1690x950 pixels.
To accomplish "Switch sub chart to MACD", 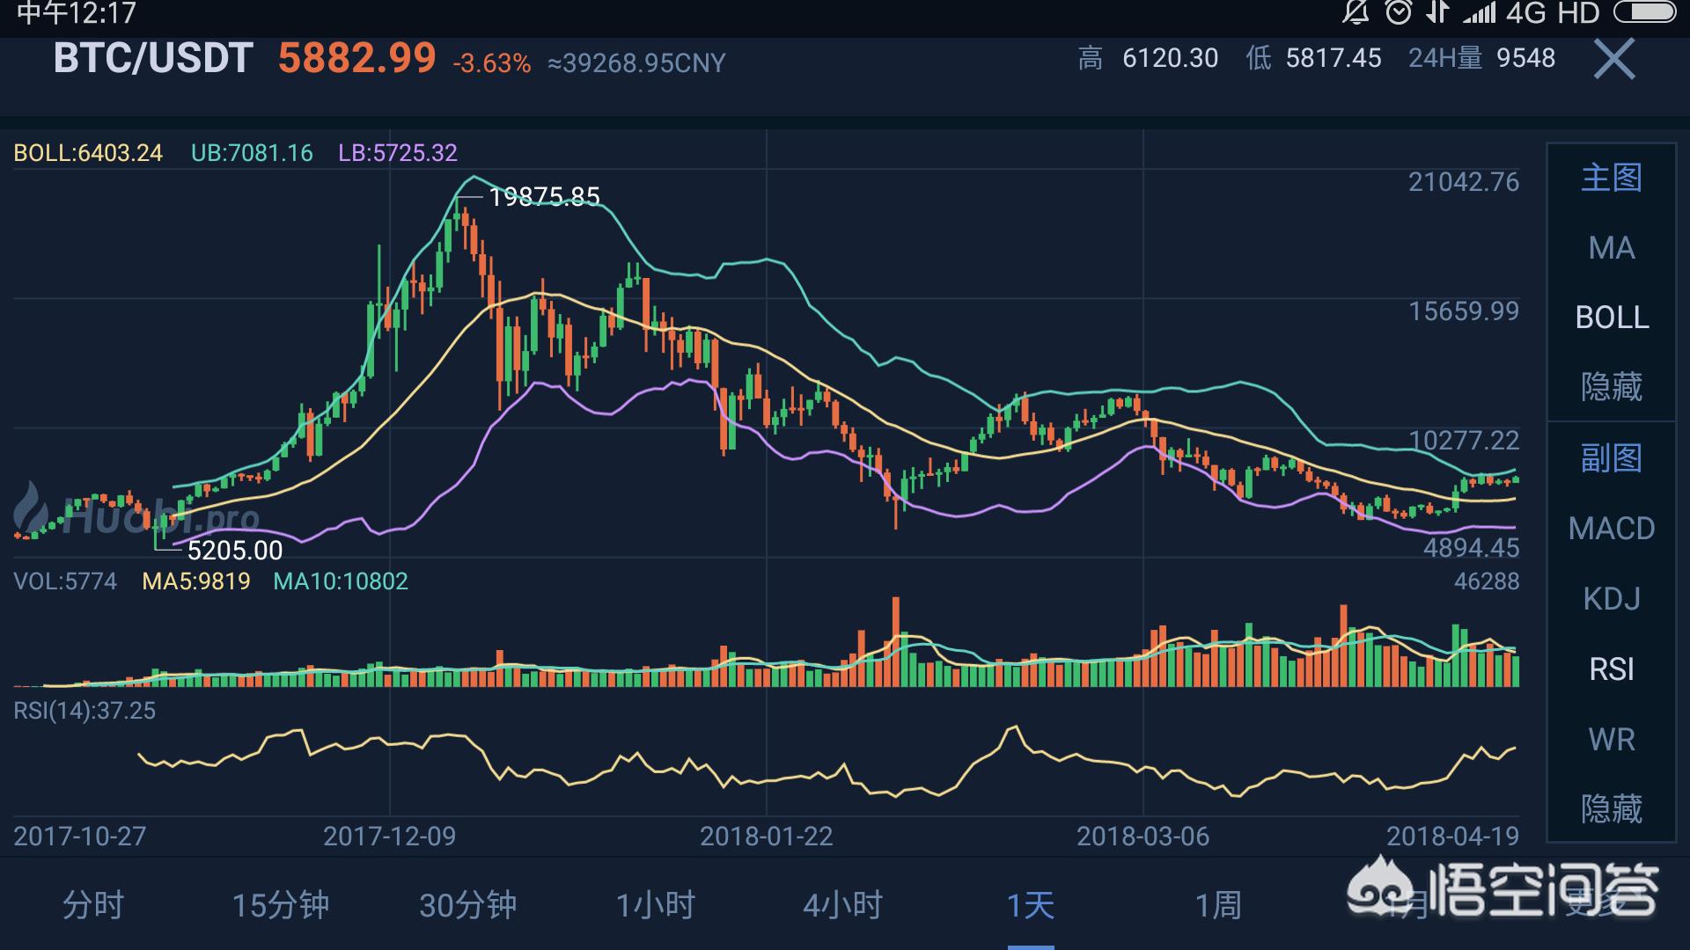I will [1611, 529].
